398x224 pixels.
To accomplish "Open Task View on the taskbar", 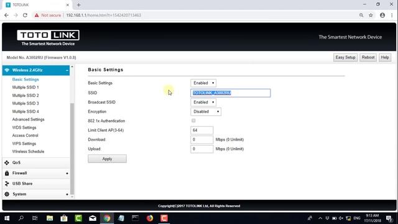I will (35, 218).
